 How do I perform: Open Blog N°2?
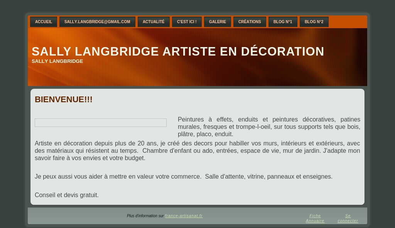click(x=314, y=22)
